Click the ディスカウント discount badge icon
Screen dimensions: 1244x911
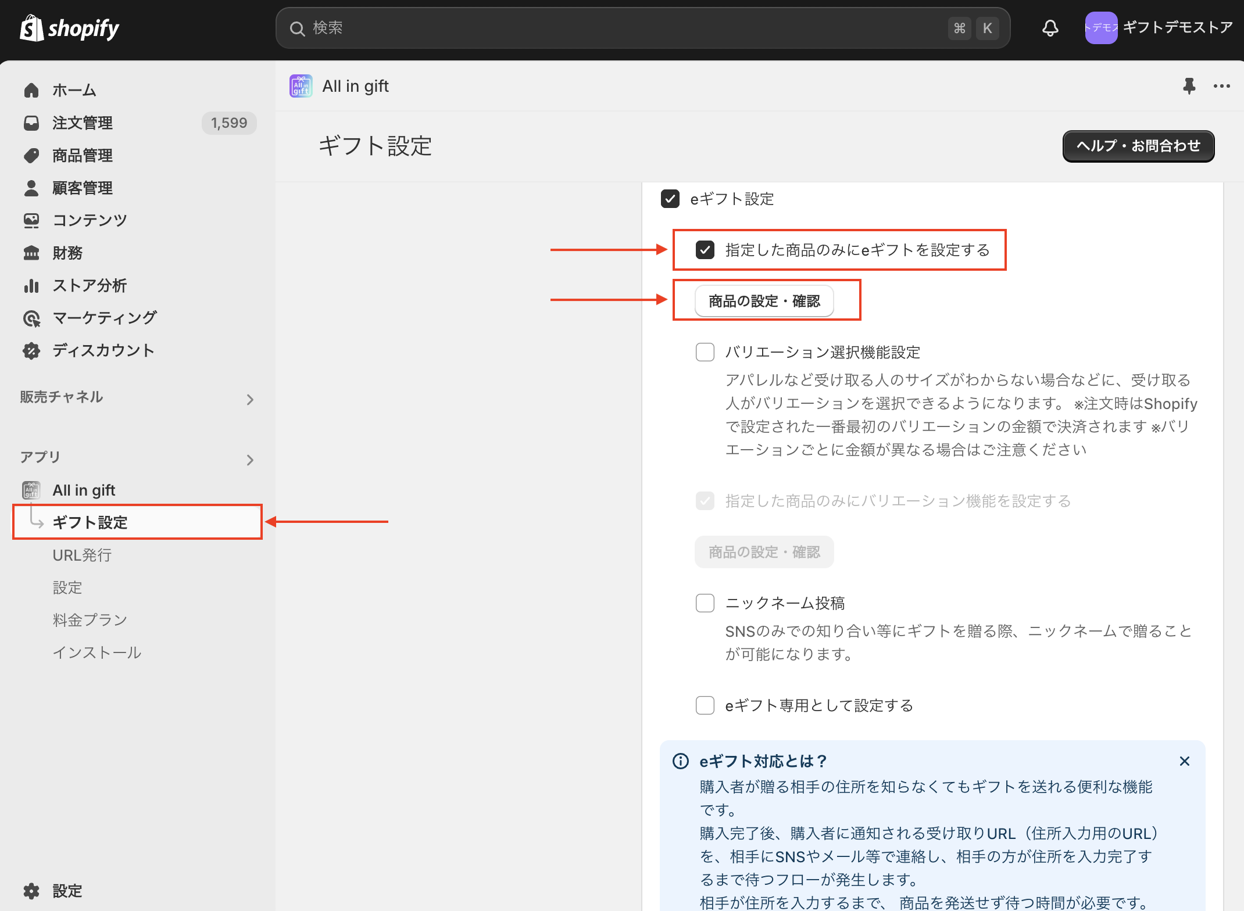point(31,350)
